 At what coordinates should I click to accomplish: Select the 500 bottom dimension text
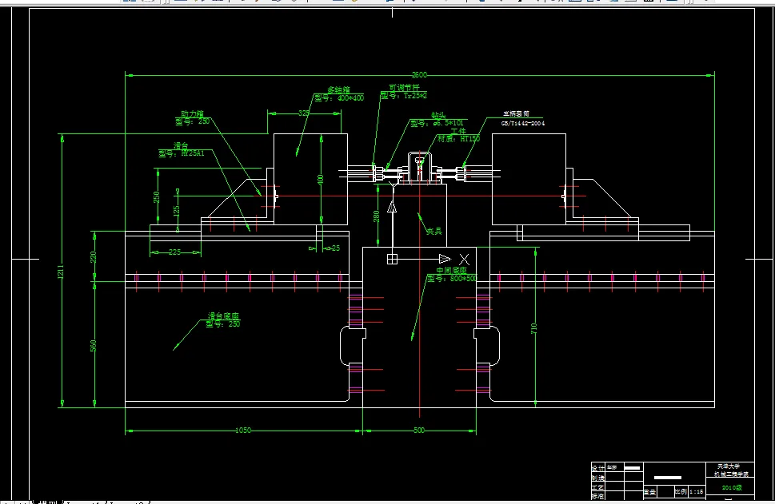(x=418, y=431)
